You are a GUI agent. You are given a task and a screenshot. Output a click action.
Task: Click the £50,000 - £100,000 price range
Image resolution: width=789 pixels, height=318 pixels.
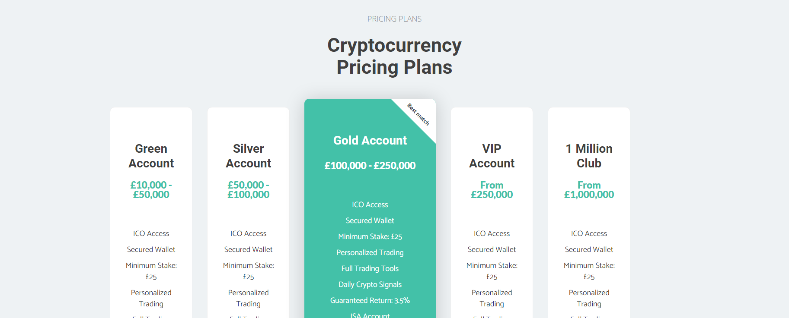(x=248, y=190)
